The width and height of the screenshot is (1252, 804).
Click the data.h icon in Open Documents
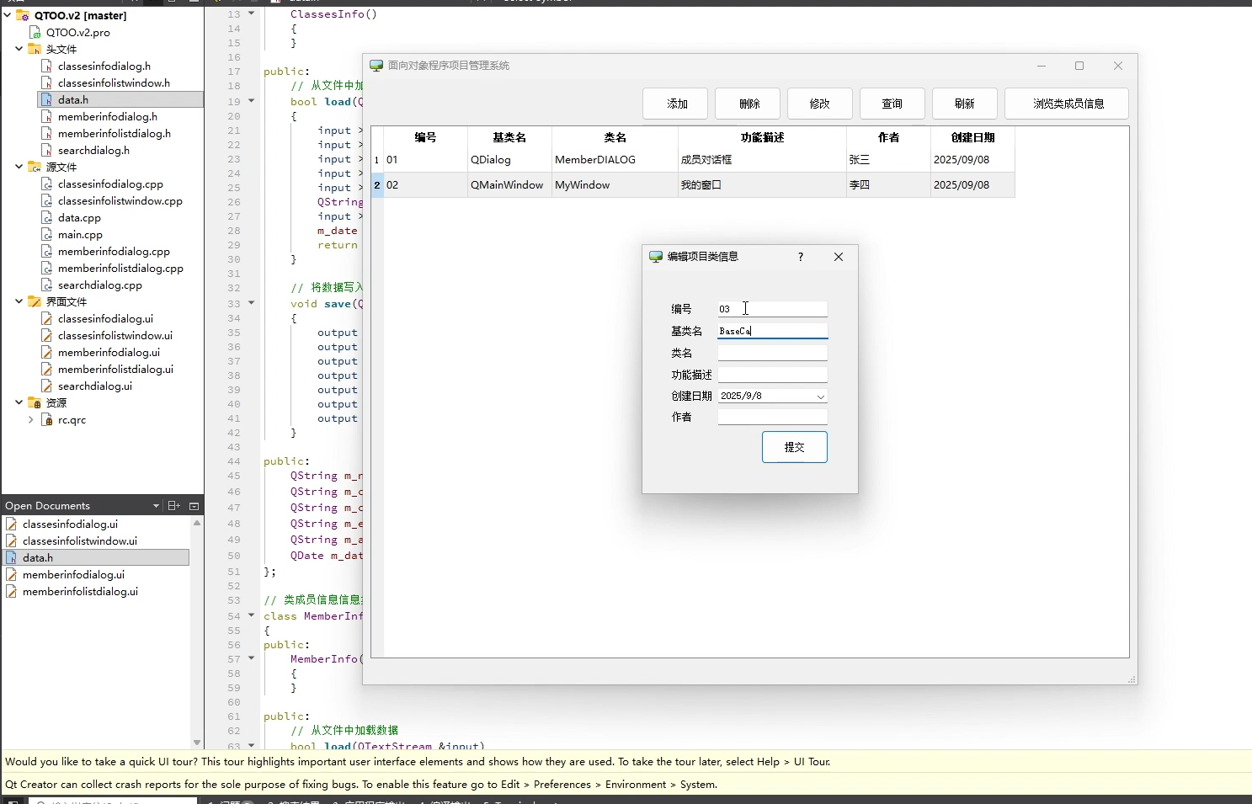coord(12,557)
